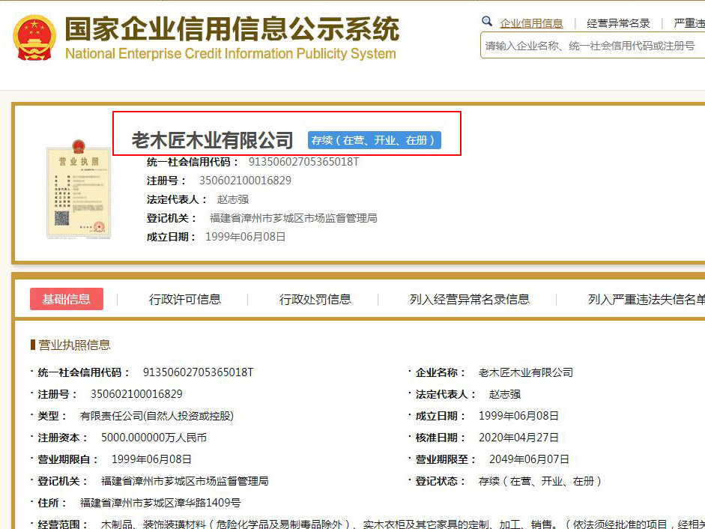The height and width of the screenshot is (529, 705).
Task: Click the blue 存续 status badge
Action: pyautogui.click(x=374, y=140)
